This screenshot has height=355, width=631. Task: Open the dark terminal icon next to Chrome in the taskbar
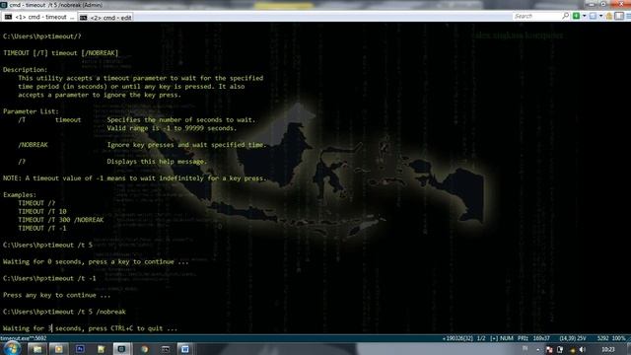[165, 349]
